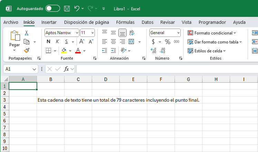
Task: Toggle italic with the K button
Action: pyautogui.click(x=57, y=41)
